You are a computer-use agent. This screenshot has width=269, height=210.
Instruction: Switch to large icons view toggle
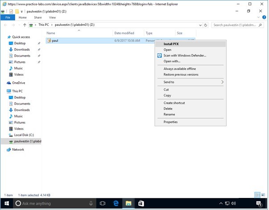click(263, 195)
